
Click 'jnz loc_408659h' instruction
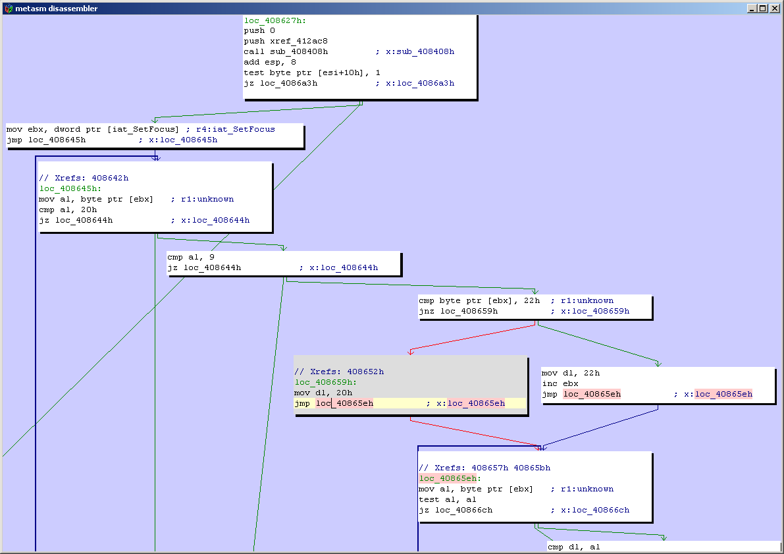(459, 312)
